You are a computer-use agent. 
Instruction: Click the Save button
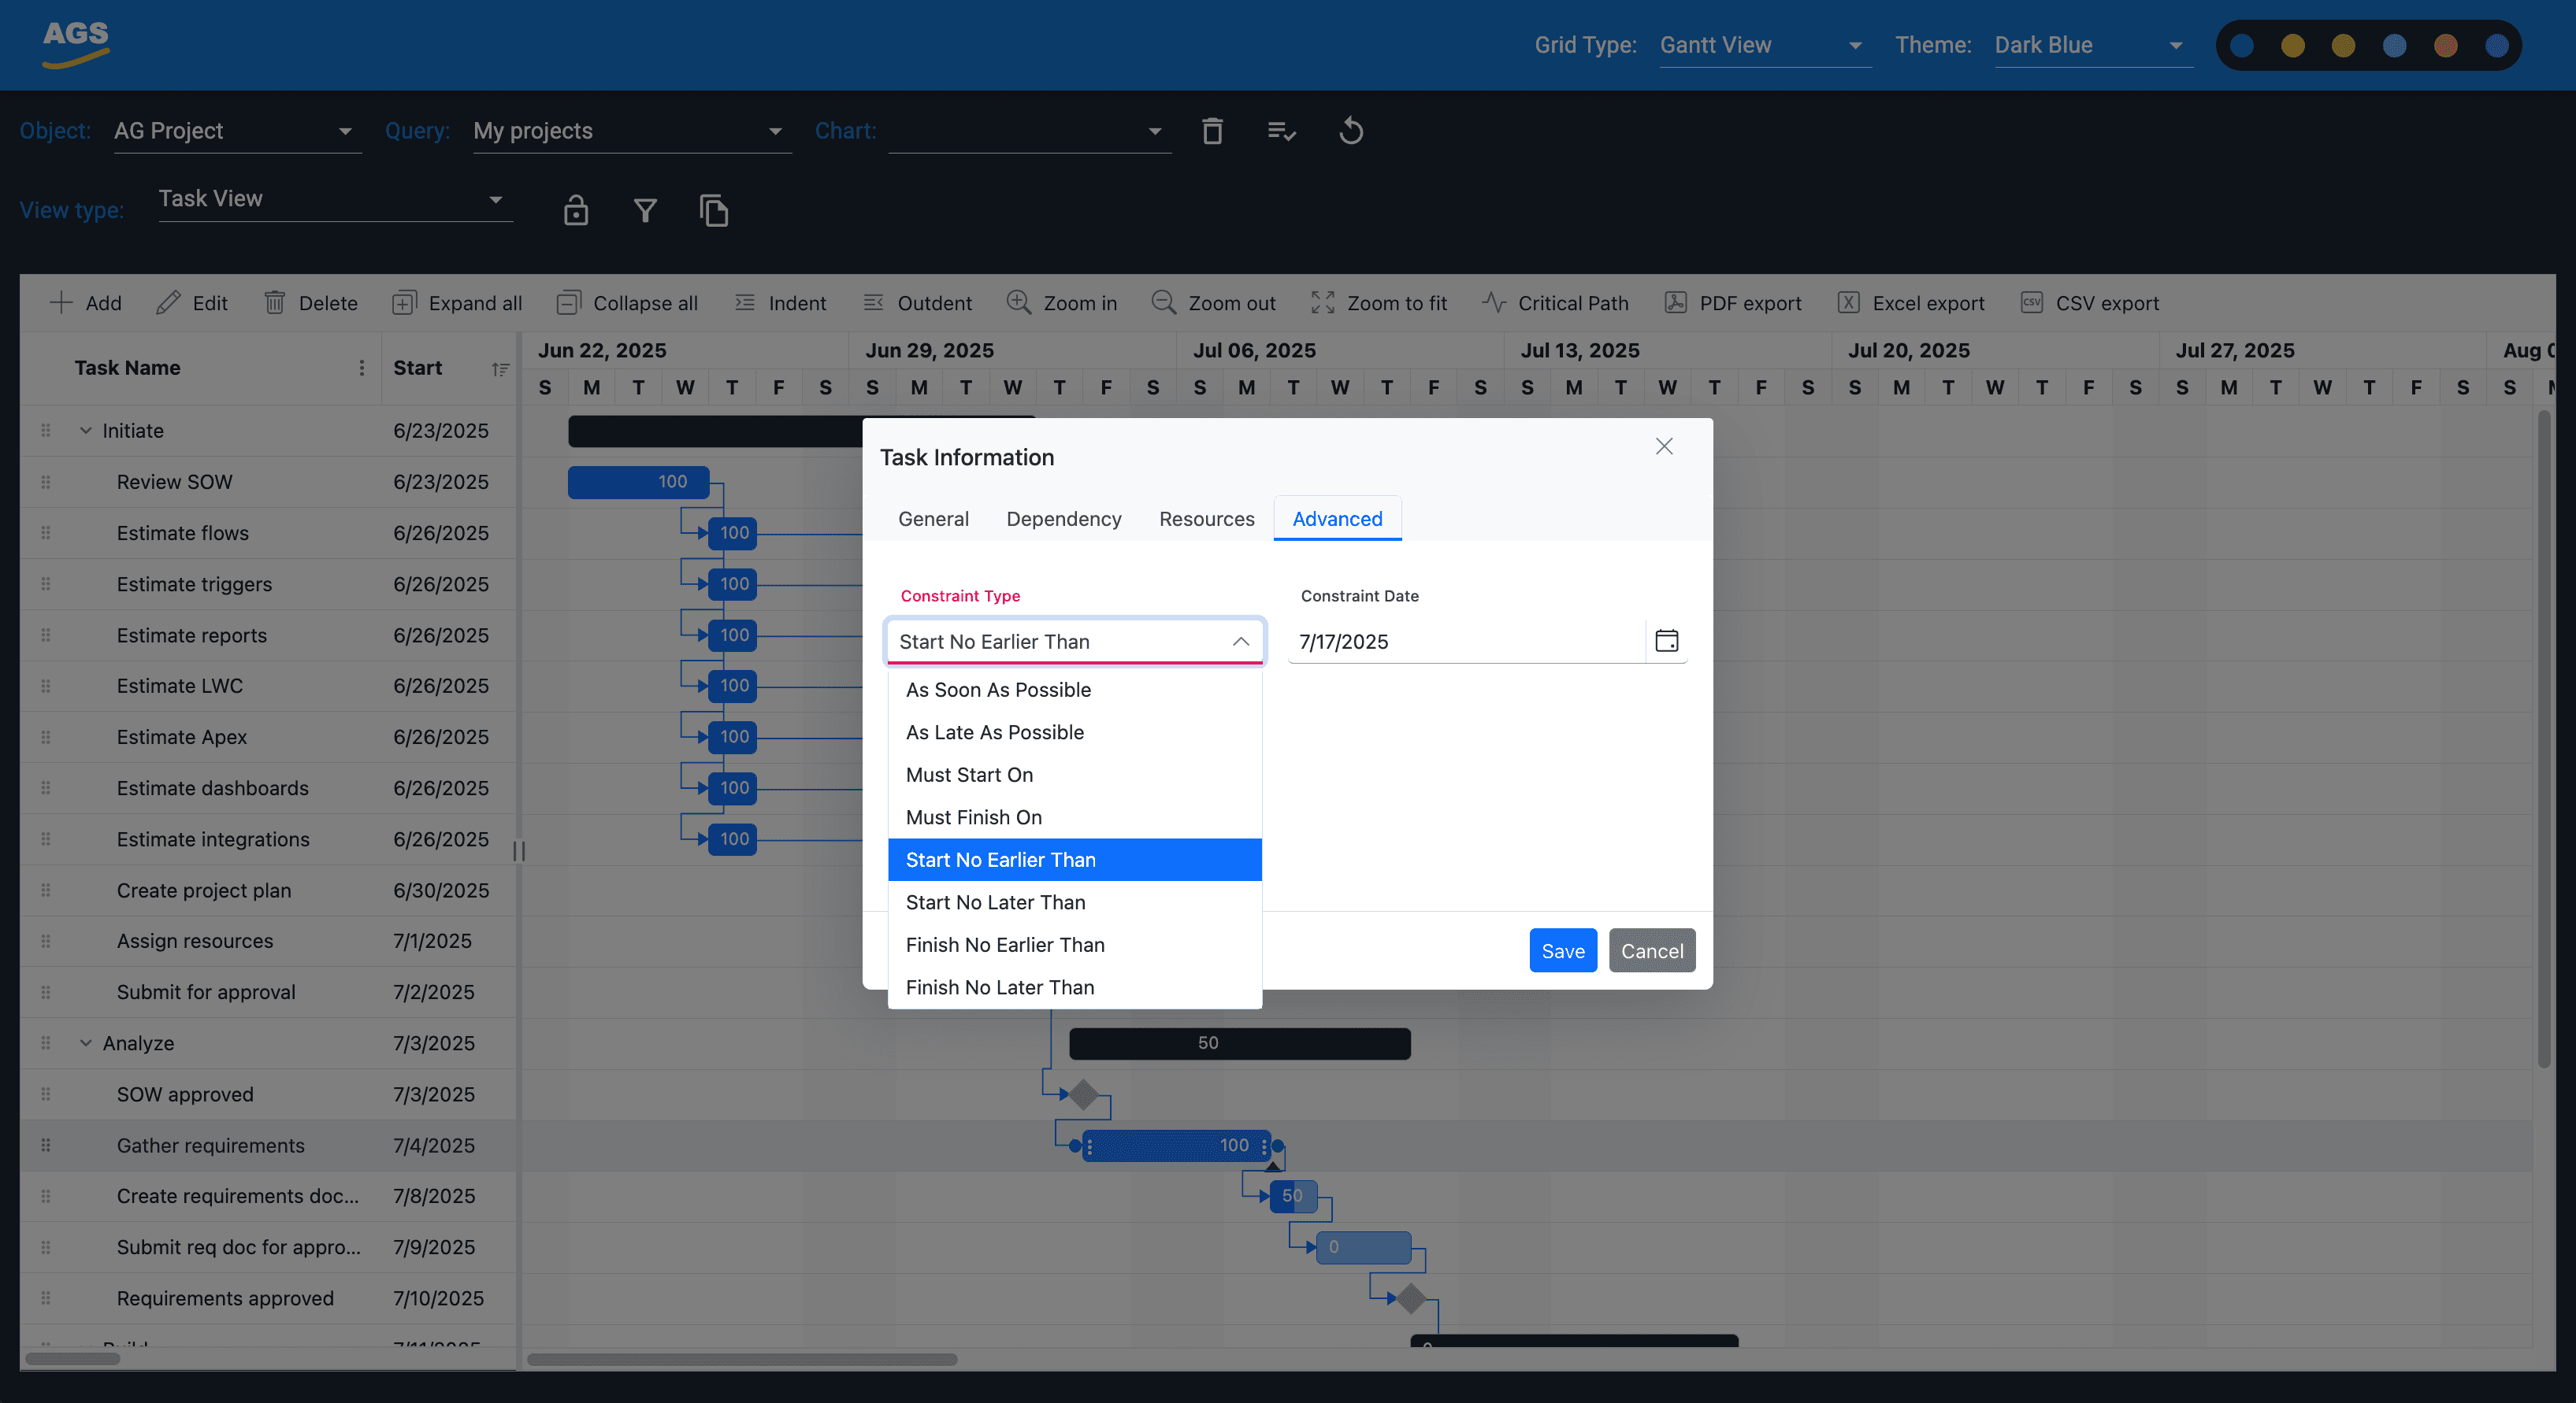tap(1562, 950)
